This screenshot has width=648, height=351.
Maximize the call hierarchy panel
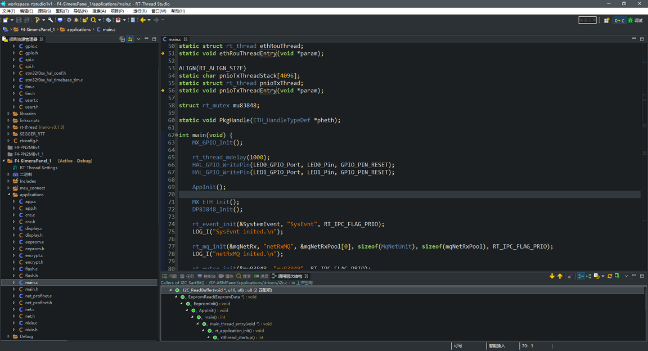point(642,276)
